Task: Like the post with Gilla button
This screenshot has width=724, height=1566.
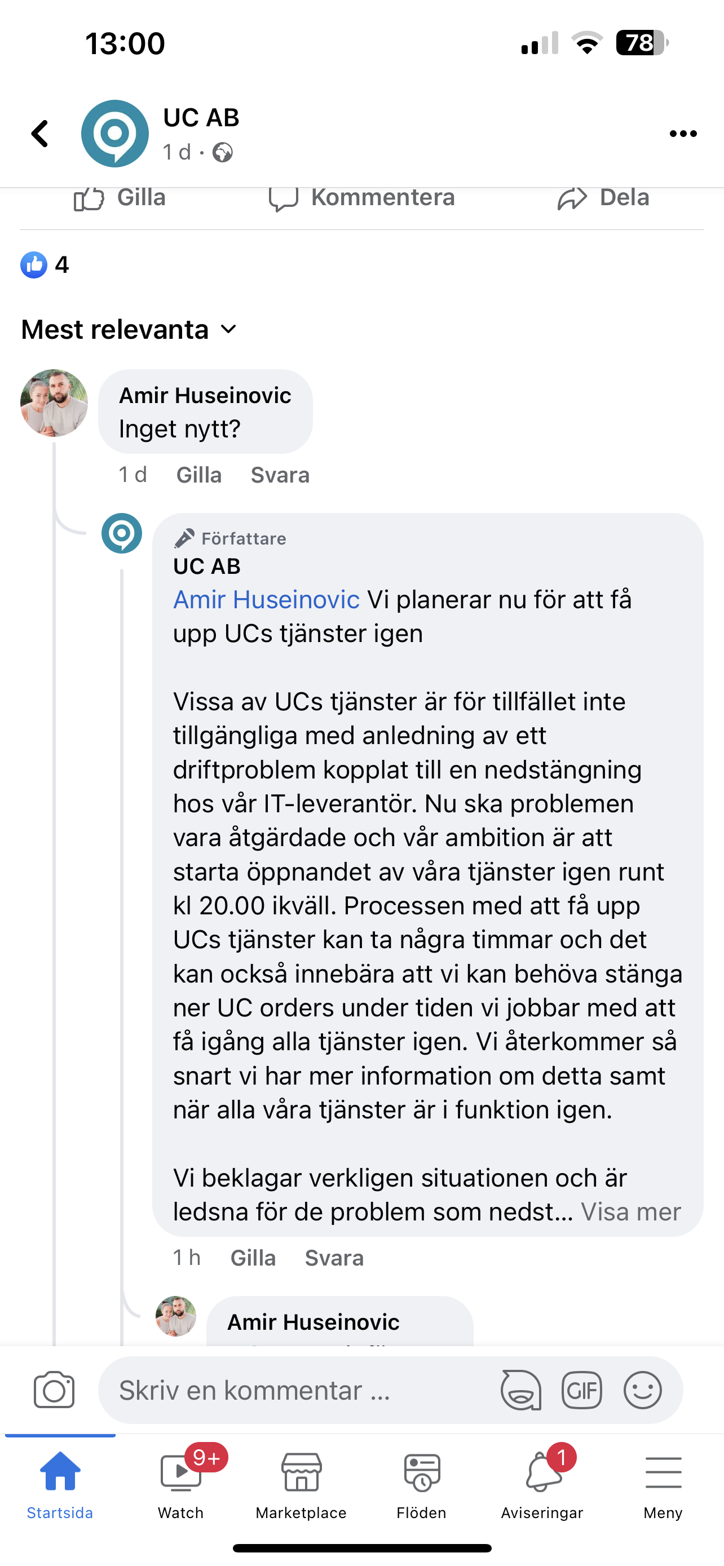Action: pos(120,198)
